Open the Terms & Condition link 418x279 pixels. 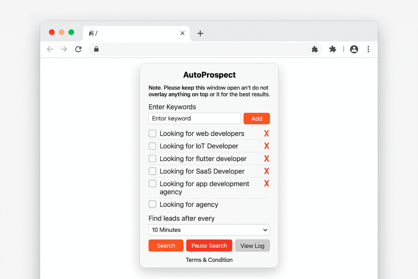209,260
